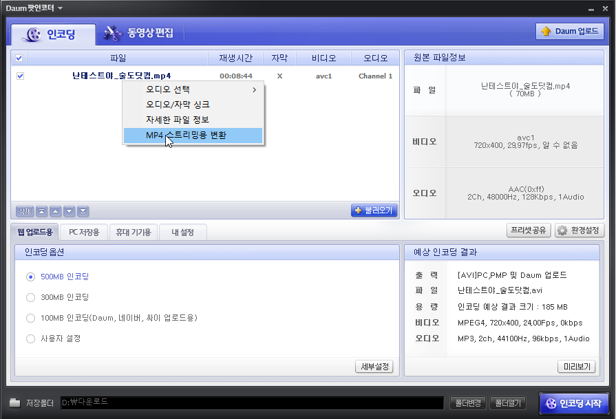Click the 삭제 button under file list
The image size is (616, 419).
point(25,211)
